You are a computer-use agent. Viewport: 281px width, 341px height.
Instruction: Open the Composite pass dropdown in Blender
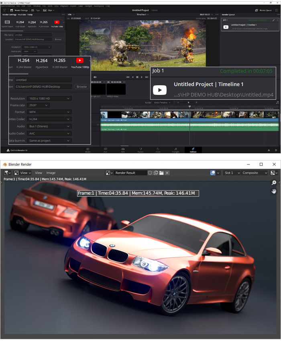(x=254, y=173)
